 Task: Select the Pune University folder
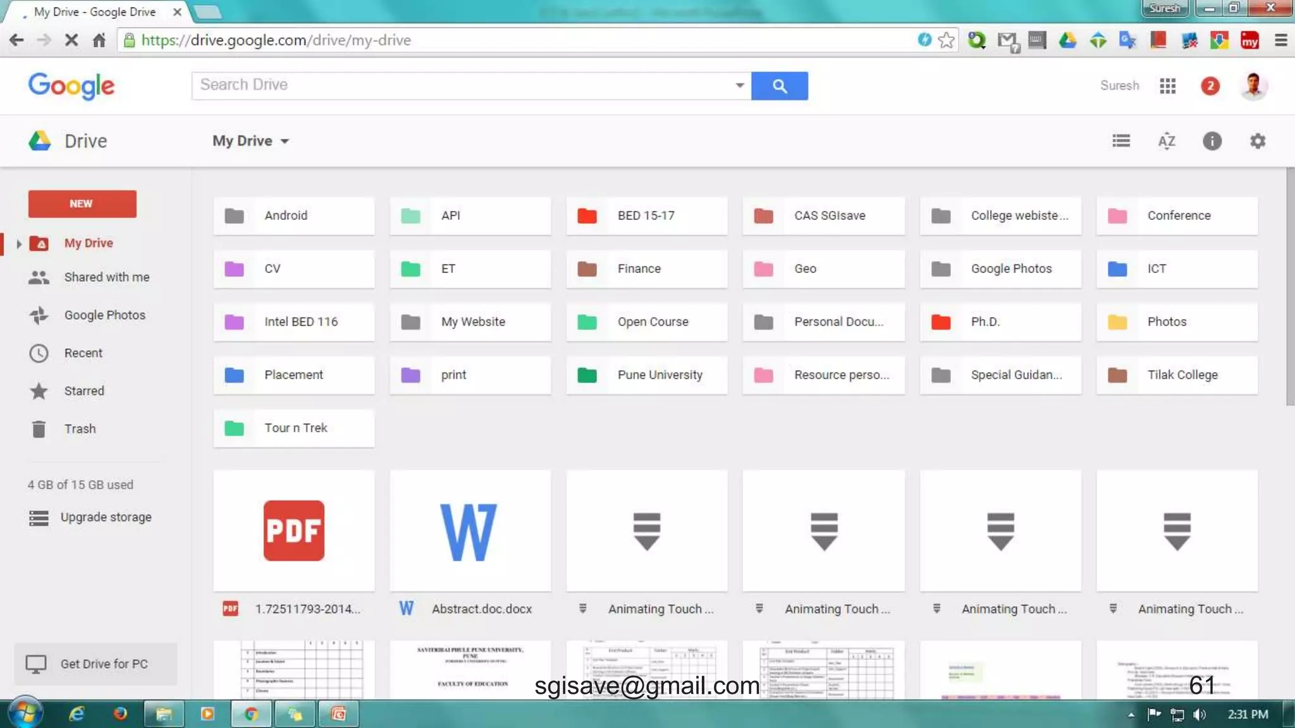click(646, 375)
